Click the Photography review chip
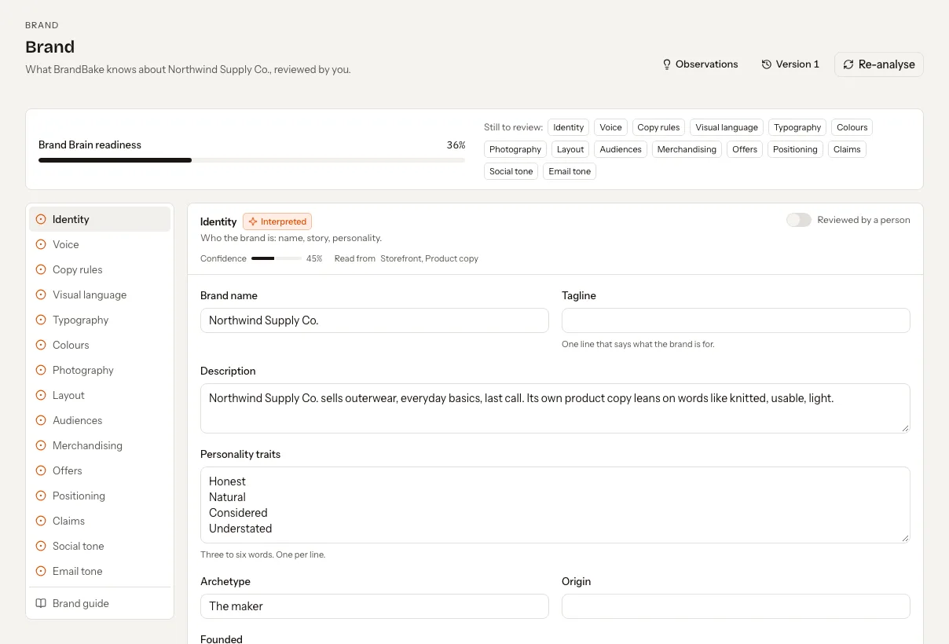 click(515, 149)
